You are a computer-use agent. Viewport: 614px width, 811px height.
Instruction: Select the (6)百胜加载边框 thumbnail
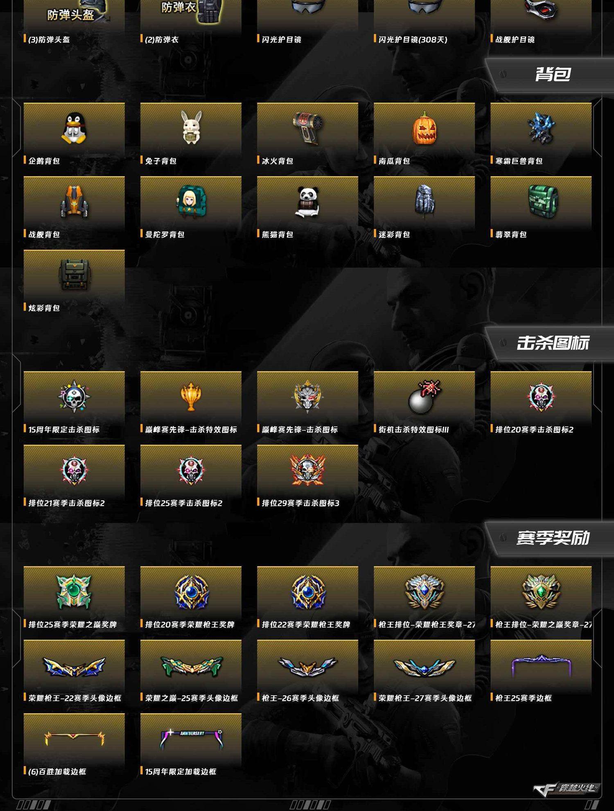74,739
